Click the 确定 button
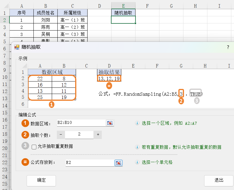Viewport: 234px width, 190px height. pyautogui.click(x=41, y=180)
